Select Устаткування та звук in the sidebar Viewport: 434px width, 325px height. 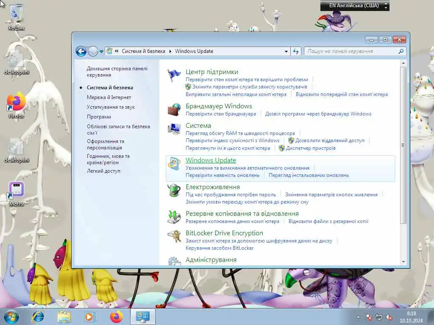(111, 107)
